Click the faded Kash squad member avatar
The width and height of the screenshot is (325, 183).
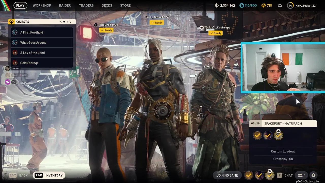(8, 75)
